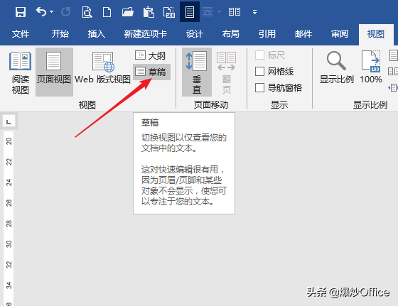Click the tab stop selector on ruler corner
Image resolution: width=398 pixels, height=306 pixels.
(x=9, y=121)
